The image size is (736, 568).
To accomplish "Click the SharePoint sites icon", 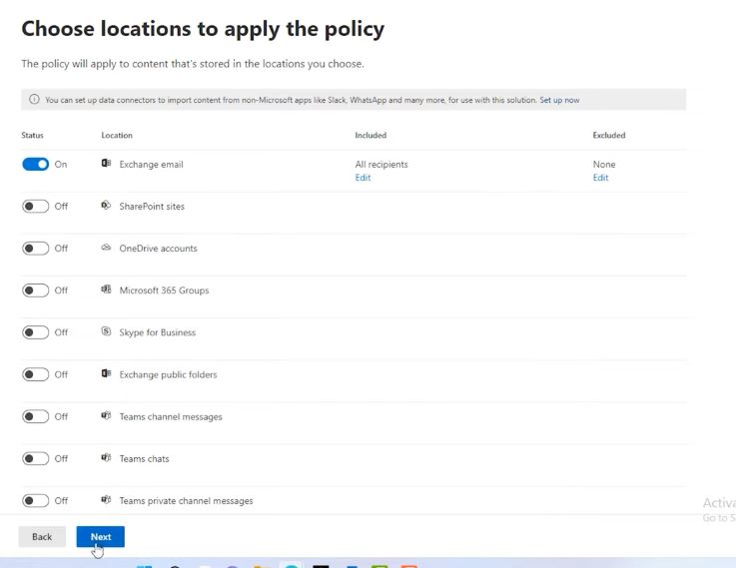I will pyautogui.click(x=106, y=205).
